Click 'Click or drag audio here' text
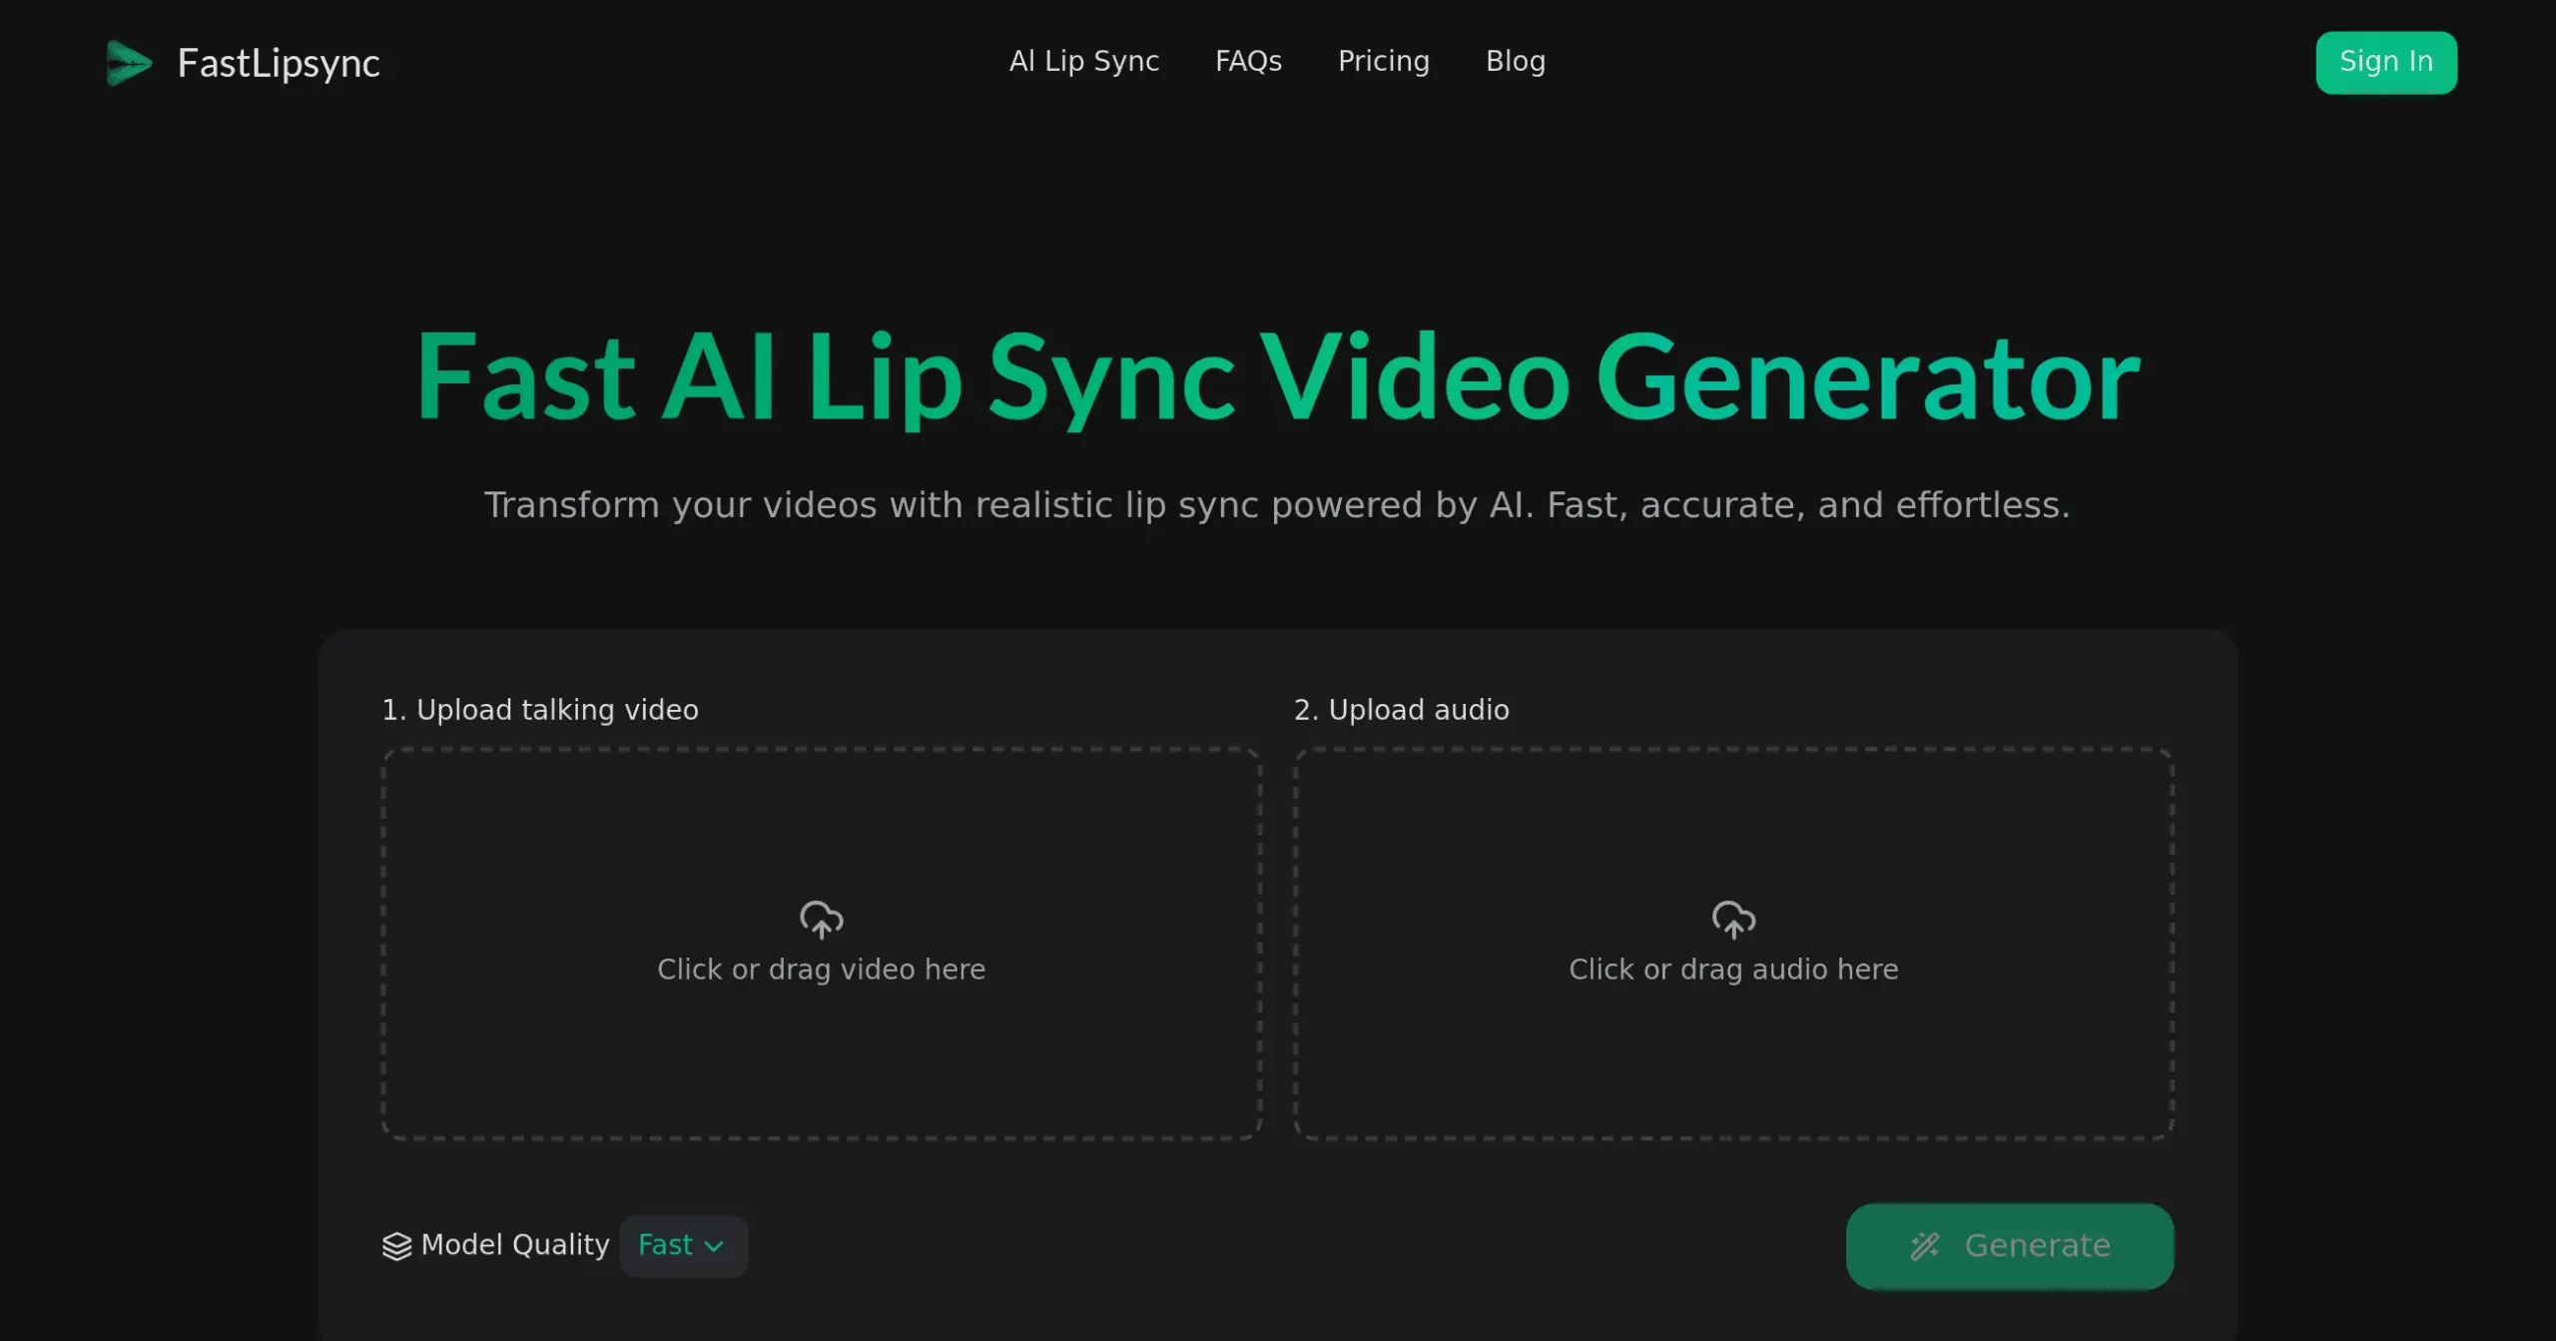The height and width of the screenshot is (1341, 2556). click(1733, 970)
